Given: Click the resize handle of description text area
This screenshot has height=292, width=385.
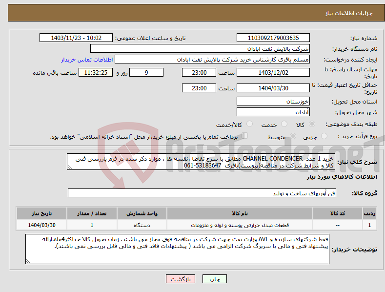Looking at the screenshot, I should [70, 167].
